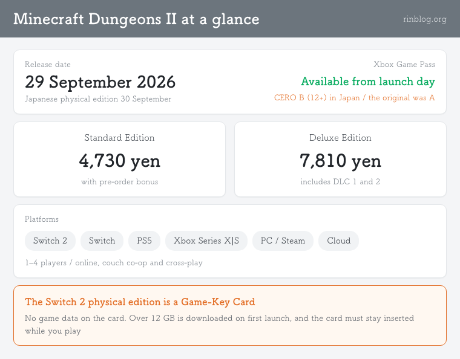Click the 29 September 2026 release date
This screenshot has height=359, width=460.
pos(100,82)
